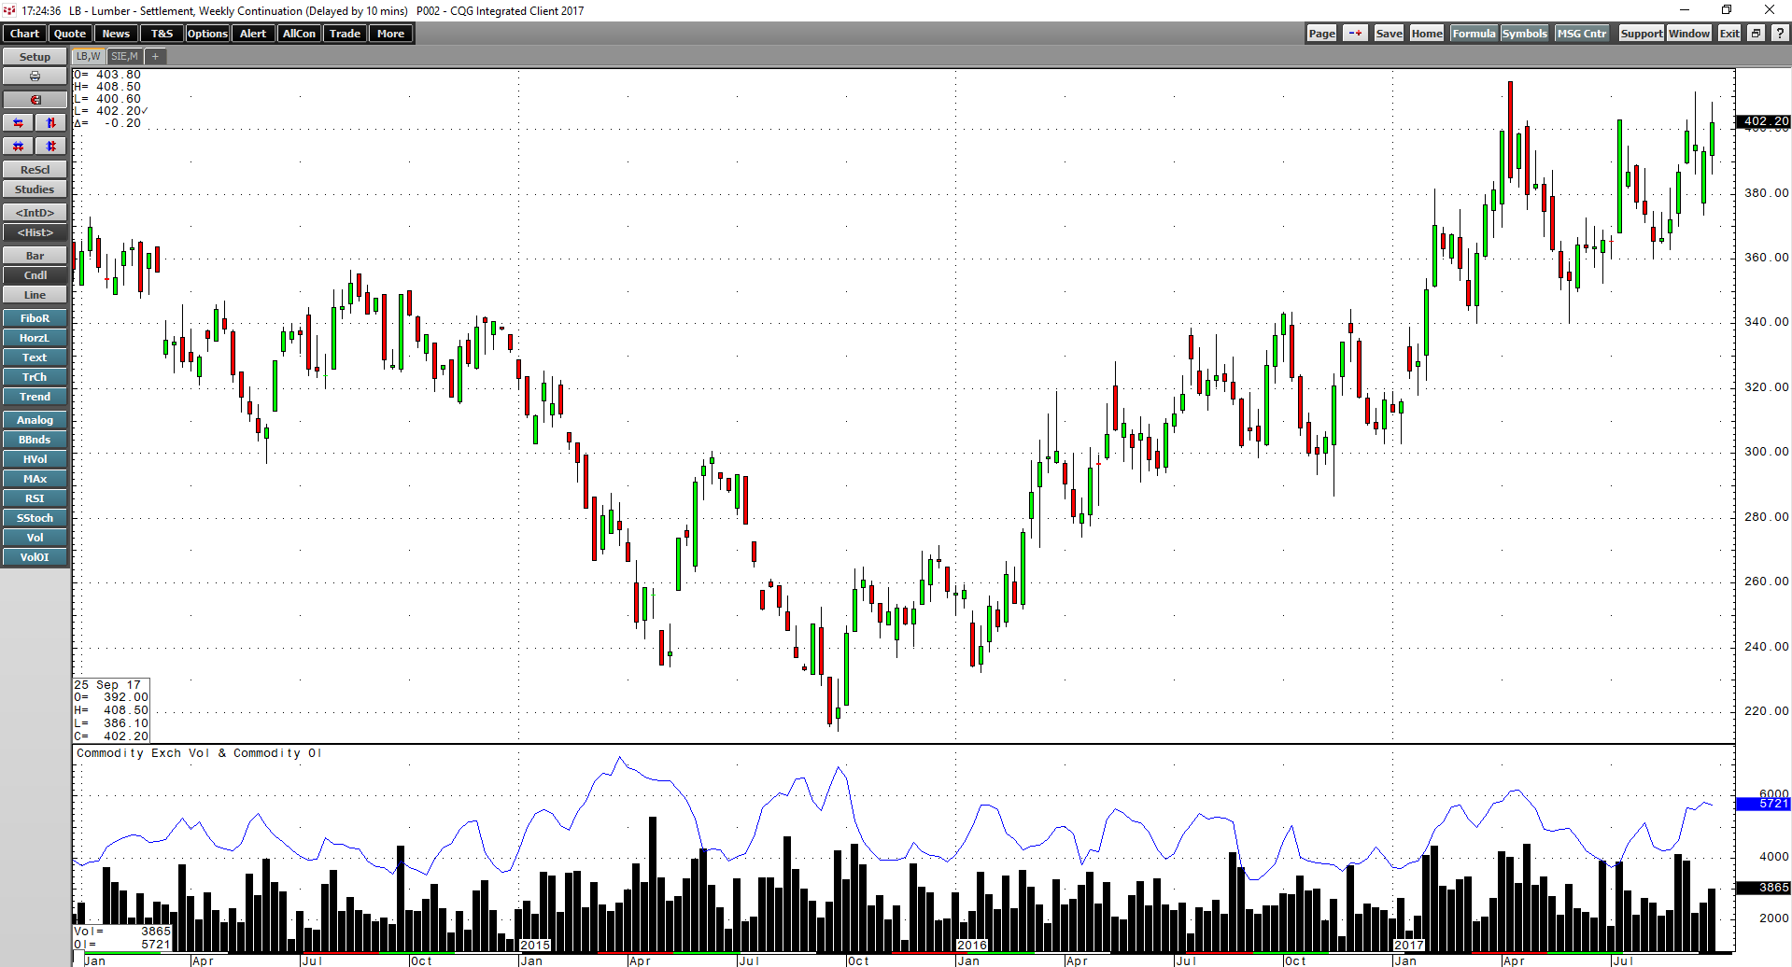Open the Support menu
This screenshot has height=967, width=1792.
pos(1641,34)
